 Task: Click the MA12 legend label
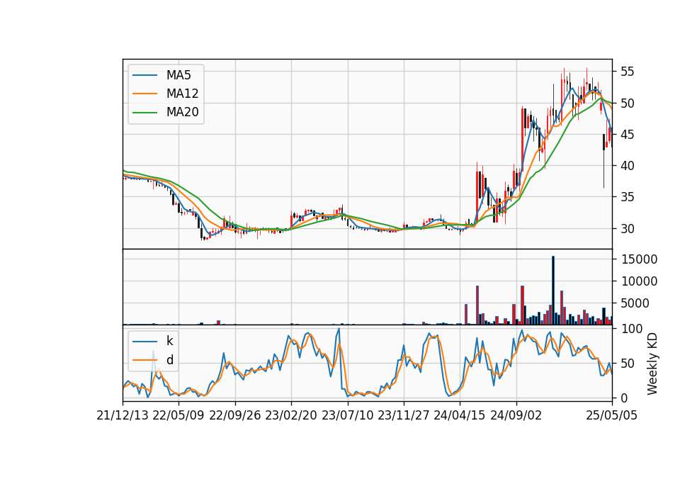pos(182,94)
